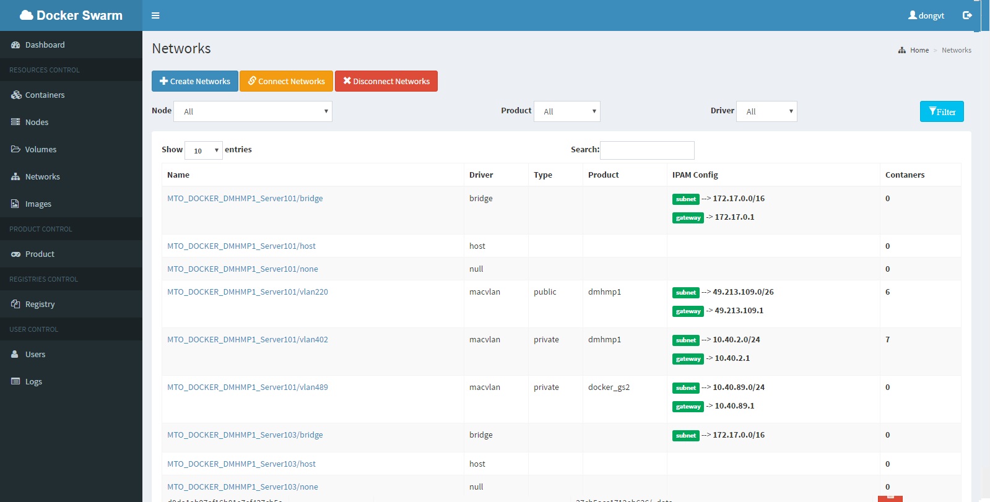Apply the Filter button

point(942,111)
